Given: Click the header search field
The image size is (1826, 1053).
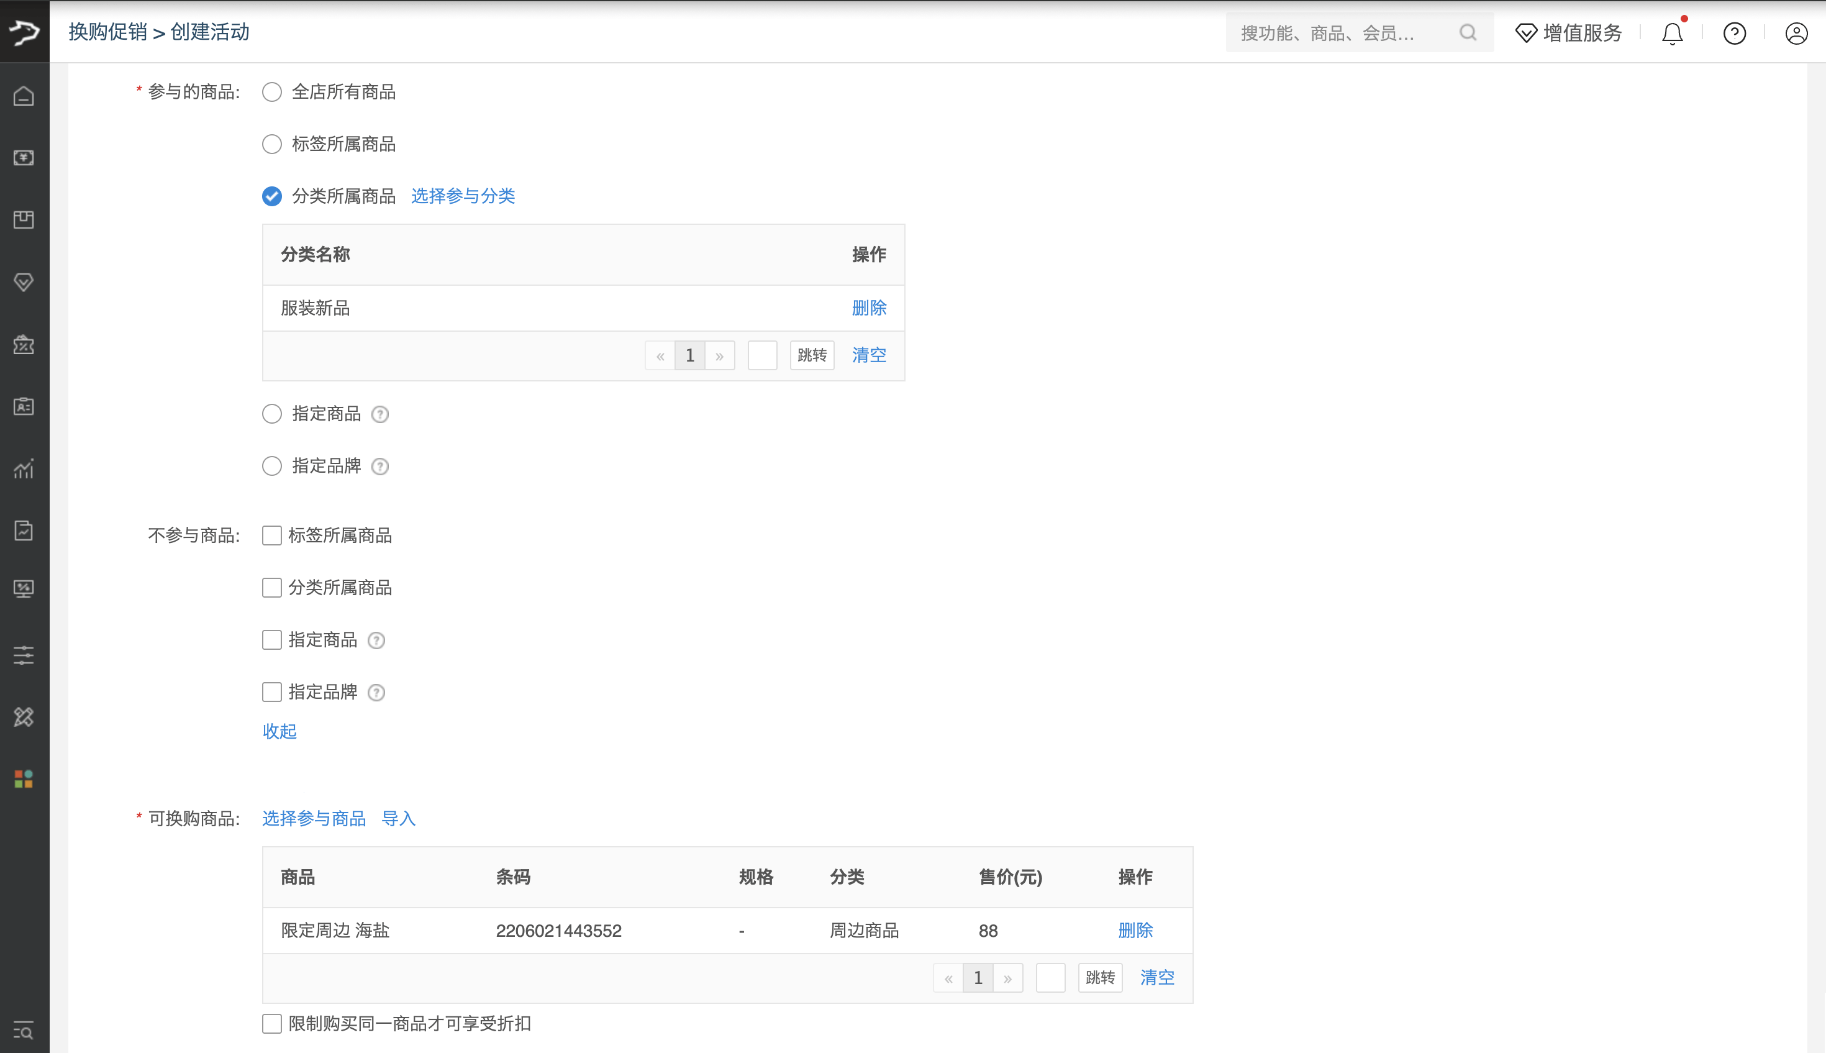Looking at the screenshot, I should pos(1359,32).
